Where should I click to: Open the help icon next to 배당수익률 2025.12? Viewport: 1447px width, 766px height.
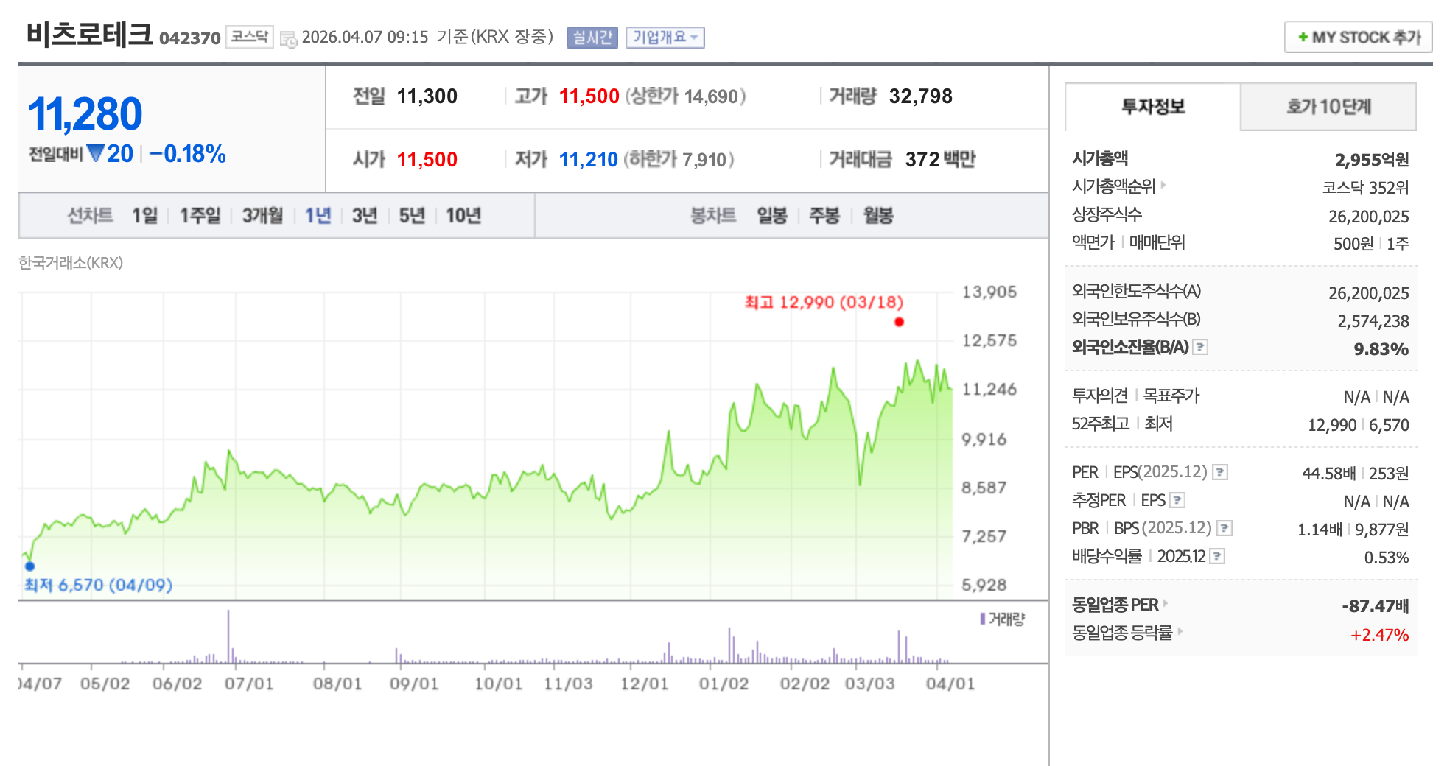(x=1218, y=556)
